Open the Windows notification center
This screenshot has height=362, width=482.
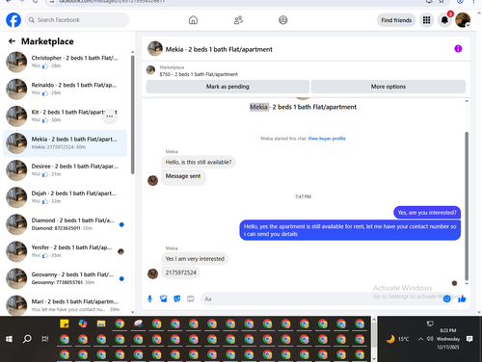coord(469,339)
